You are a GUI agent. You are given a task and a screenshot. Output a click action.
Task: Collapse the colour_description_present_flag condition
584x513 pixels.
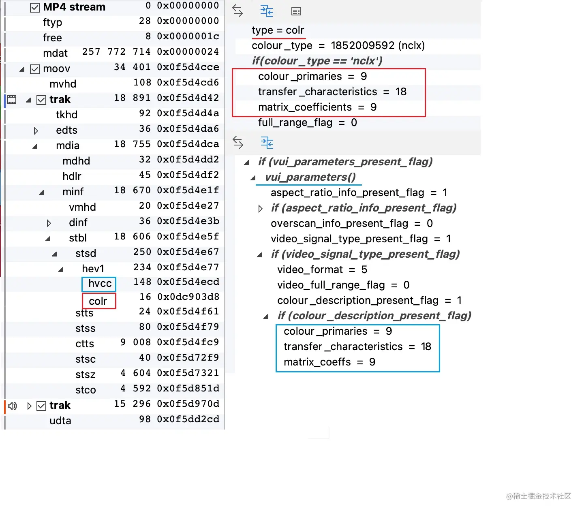click(266, 316)
